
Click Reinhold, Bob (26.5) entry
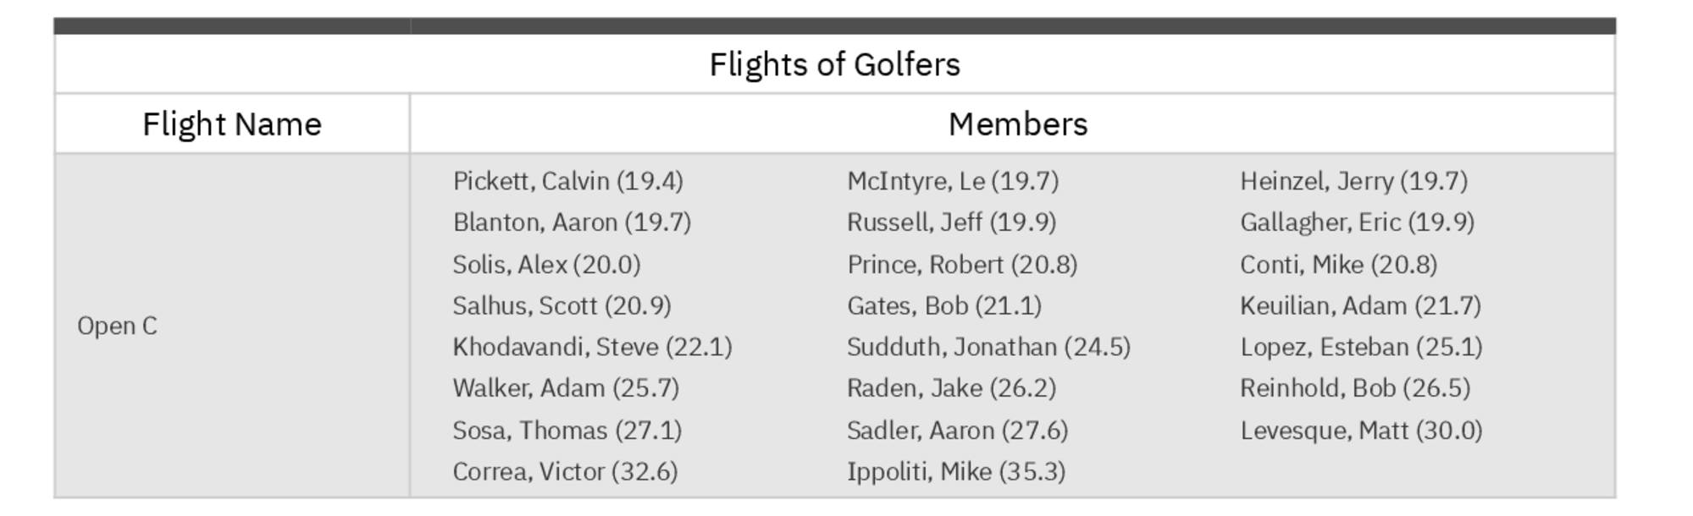point(1355,388)
